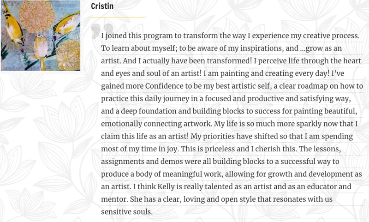Click the yellow bird beside the name Cristin
369x222 pixels.
pos(67,24)
